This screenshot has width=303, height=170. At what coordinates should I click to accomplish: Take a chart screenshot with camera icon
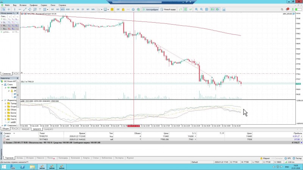coord(224,9)
